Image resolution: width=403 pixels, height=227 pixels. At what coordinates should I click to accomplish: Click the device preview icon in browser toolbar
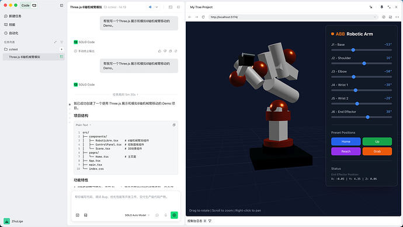click(x=390, y=17)
